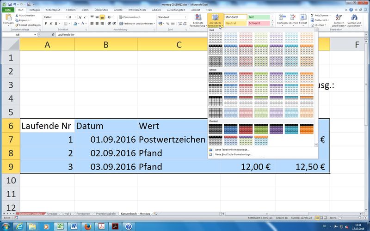
Task: Center text horizontally in cell
Action: click(97, 24)
